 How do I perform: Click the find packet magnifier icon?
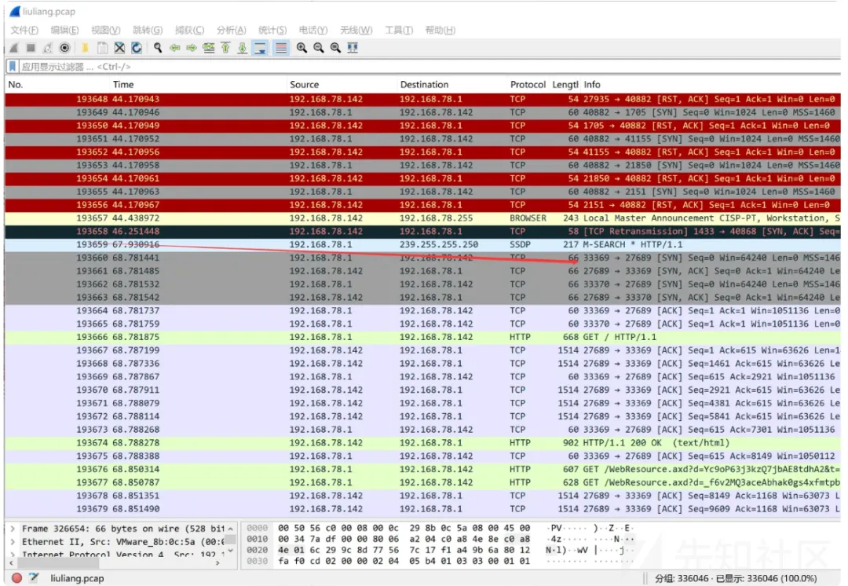(x=158, y=48)
